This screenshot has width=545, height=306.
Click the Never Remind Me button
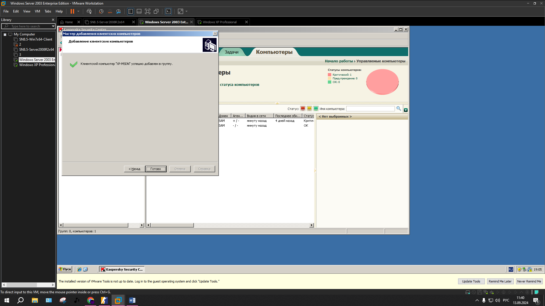click(529, 281)
